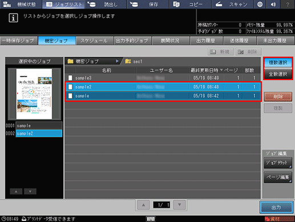Image resolution: width=295 pixels, height=222 pixels.
Task: Click the 複製 duplicate button
Action: pos(278,108)
